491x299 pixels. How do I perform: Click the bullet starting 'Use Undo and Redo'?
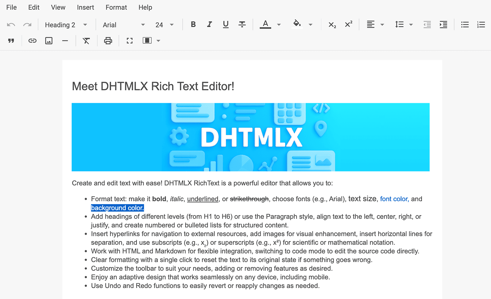point(205,286)
